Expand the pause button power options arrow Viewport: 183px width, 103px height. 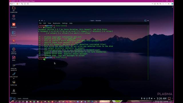tap(19, 4)
